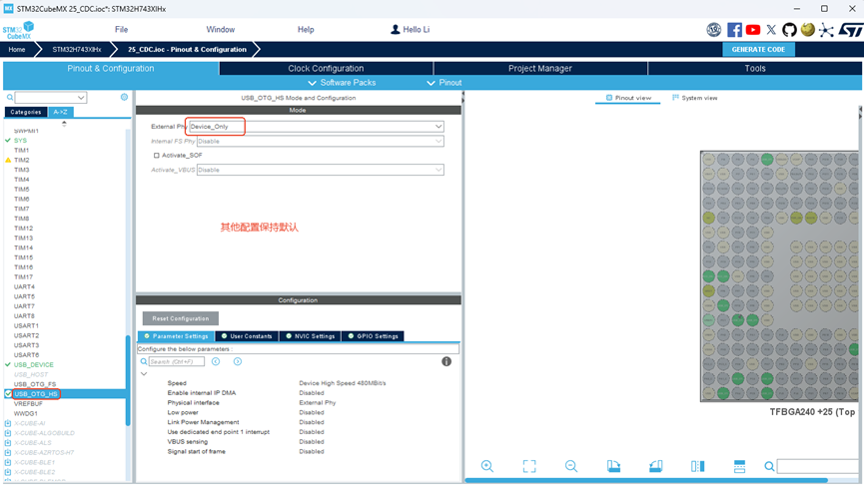
Task: Fit the pinout chip to view
Action: pos(529,466)
